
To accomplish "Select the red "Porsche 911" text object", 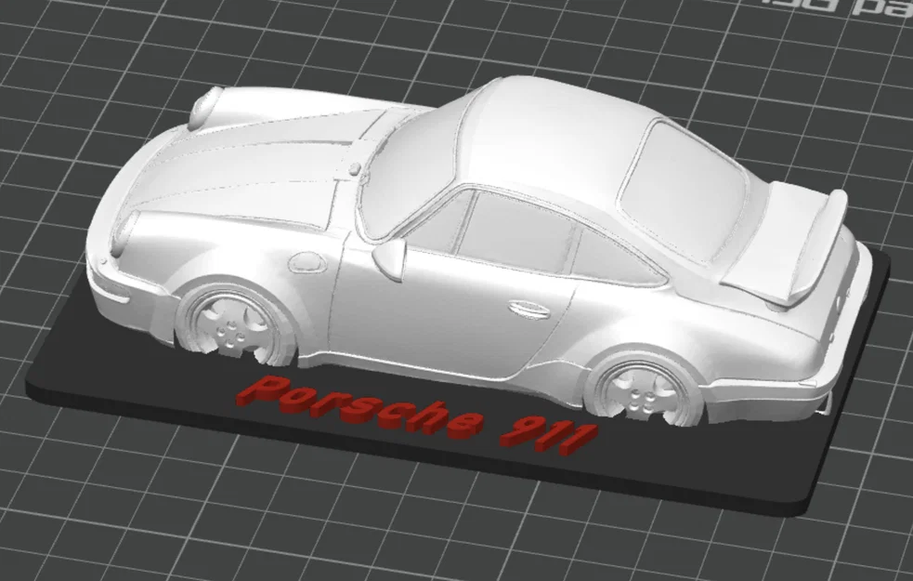I will pos(416,415).
